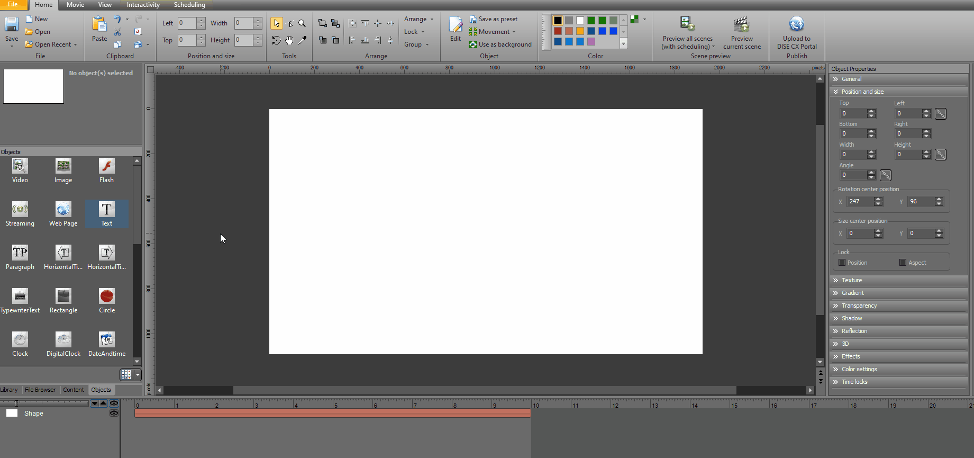Open the File Browser panel tab
The image size is (974, 458).
click(x=40, y=390)
